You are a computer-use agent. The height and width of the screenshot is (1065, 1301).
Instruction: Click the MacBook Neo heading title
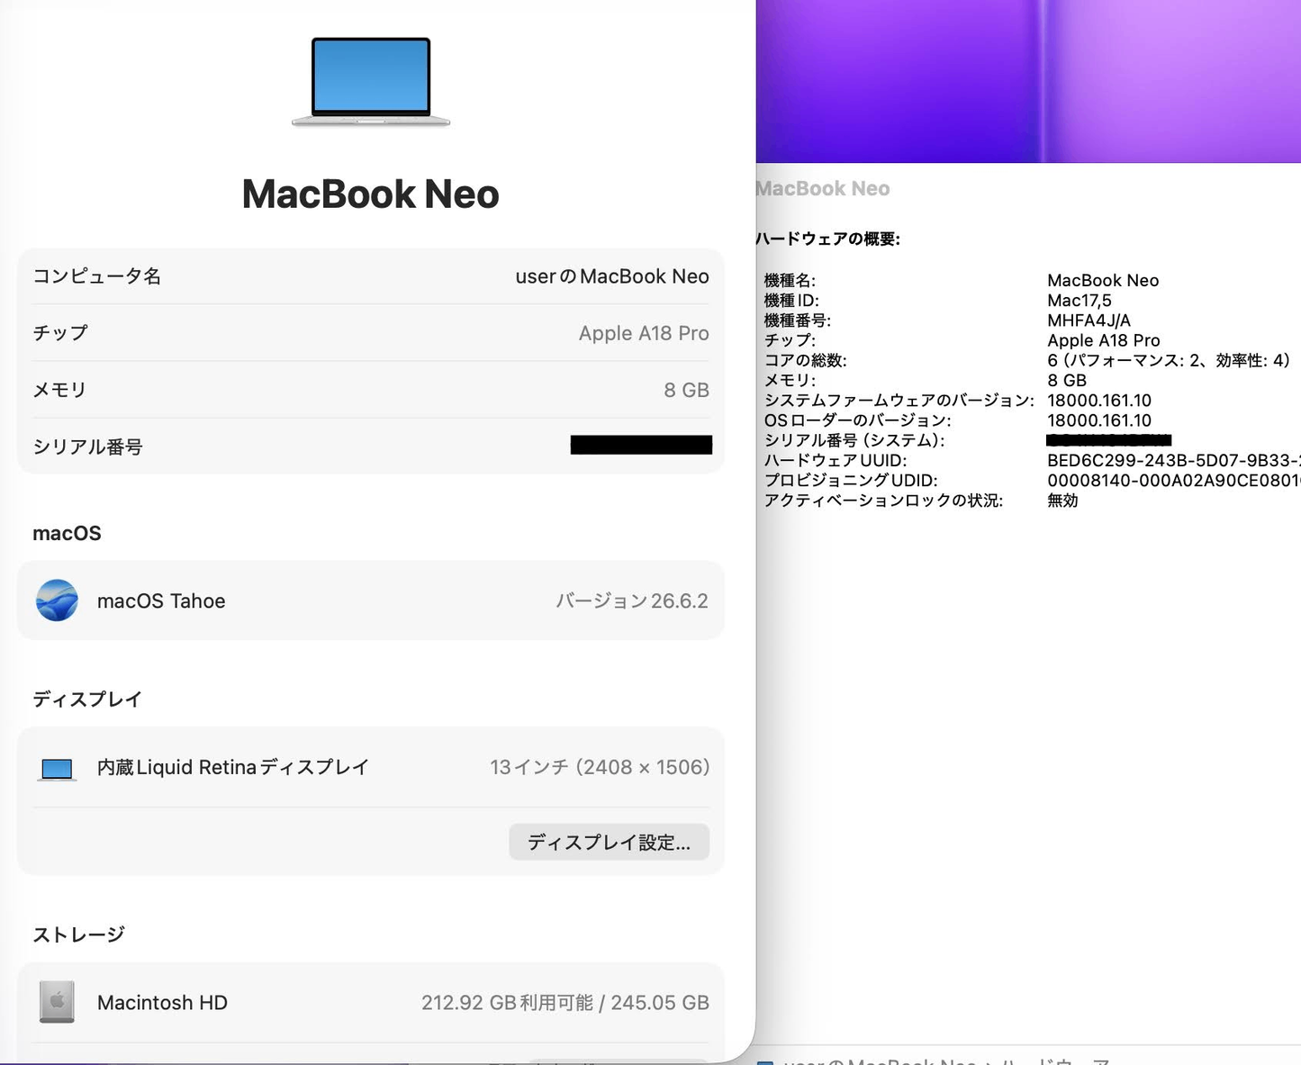[x=370, y=194]
